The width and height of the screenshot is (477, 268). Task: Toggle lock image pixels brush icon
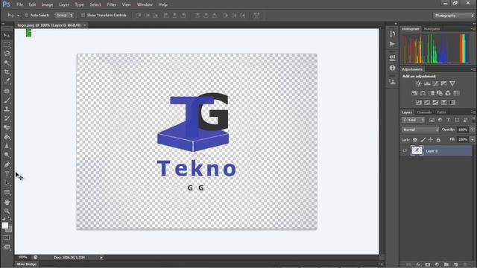coord(423,140)
